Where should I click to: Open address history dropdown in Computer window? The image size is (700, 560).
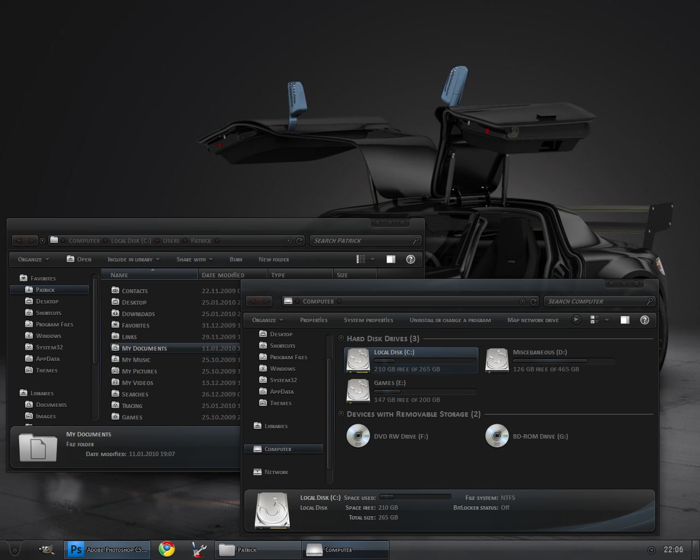tap(522, 301)
